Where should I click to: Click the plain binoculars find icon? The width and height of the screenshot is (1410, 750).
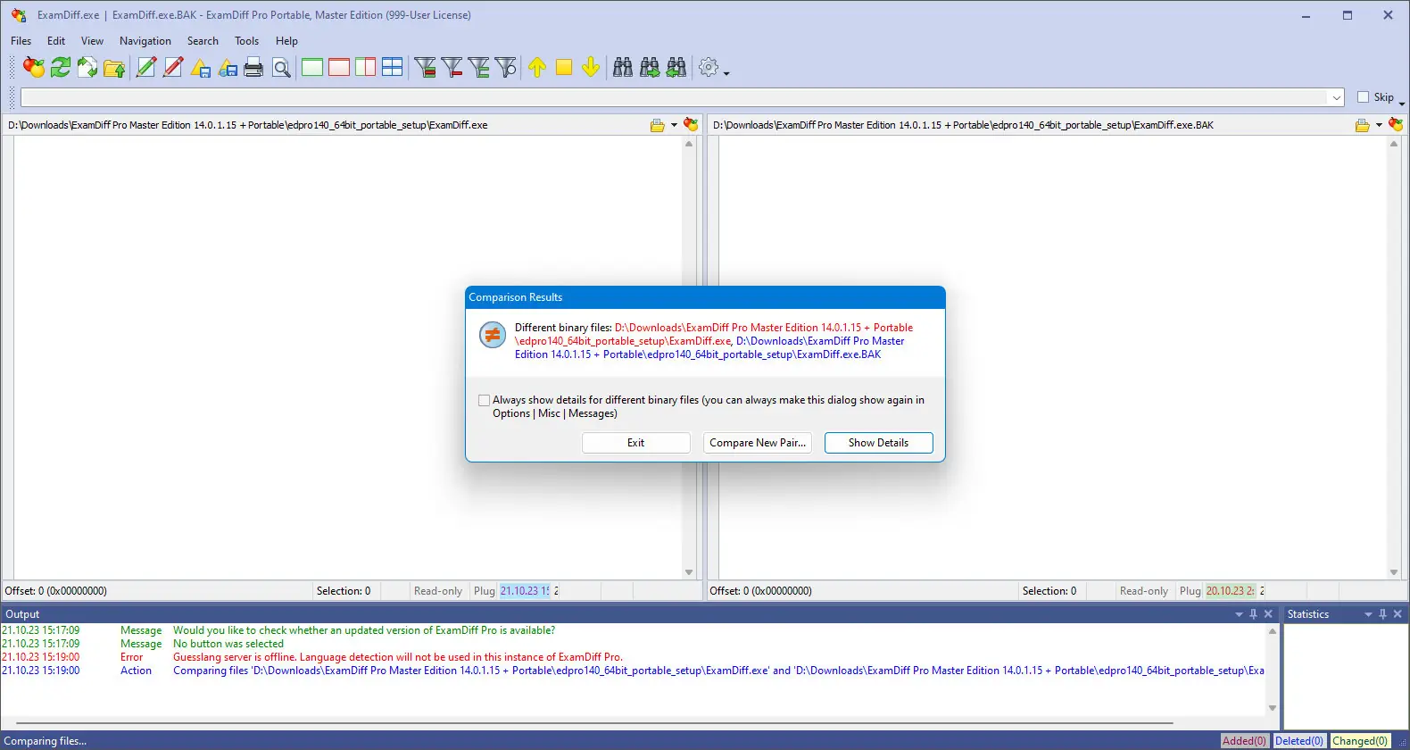click(x=623, y=67)
